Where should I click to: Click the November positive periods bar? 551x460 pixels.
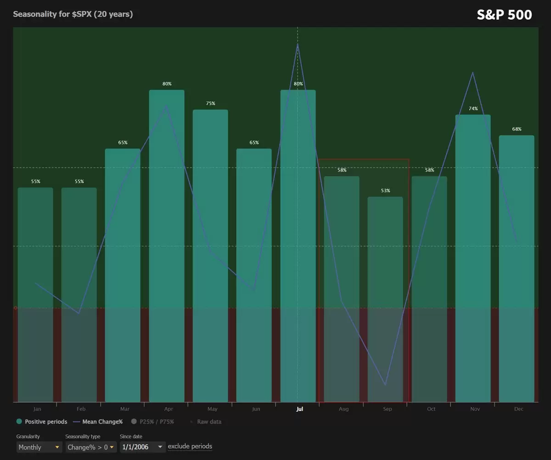coord(473,258)
